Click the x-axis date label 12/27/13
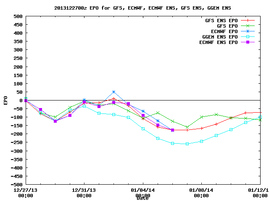269x201 pixels. (x=25, y=190)
